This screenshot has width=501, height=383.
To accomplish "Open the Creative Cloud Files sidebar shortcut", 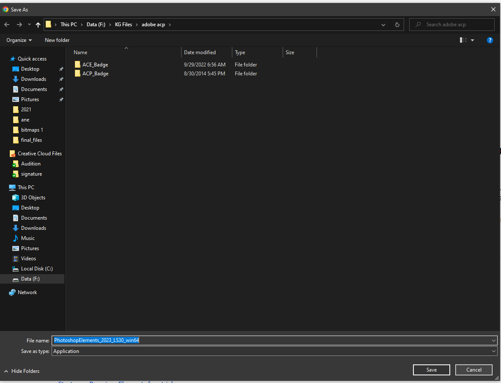I will pyautogui.click(x=39, y=153).
